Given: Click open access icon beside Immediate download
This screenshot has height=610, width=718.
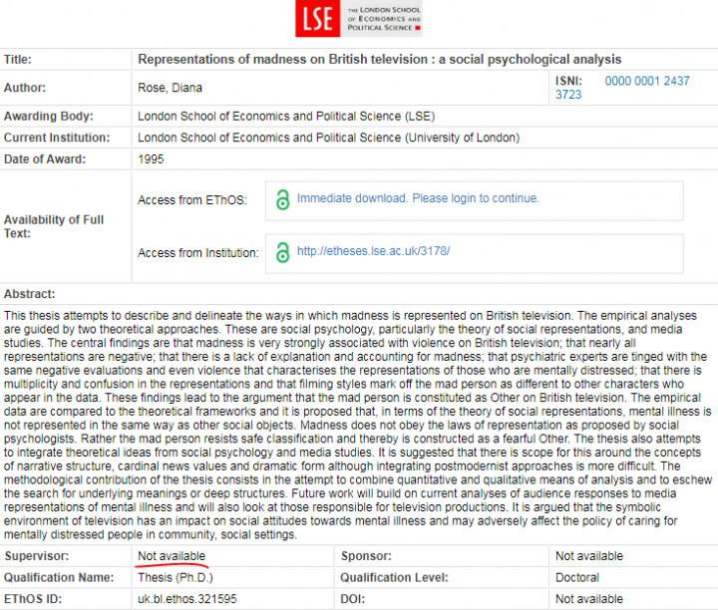Looking at the screenshot, I should [x=282, y=200].
